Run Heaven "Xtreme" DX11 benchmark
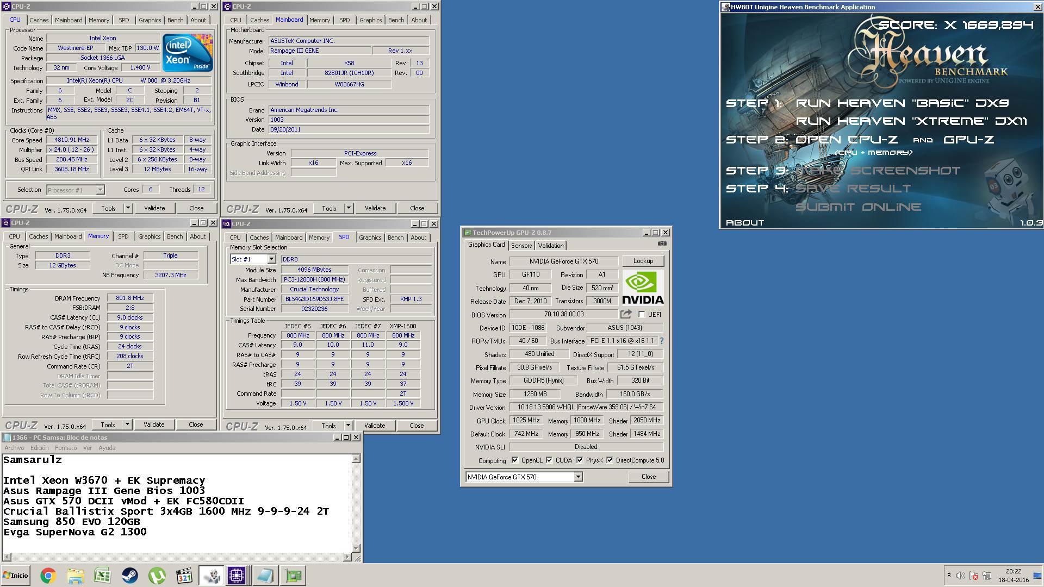 point(912,121)
